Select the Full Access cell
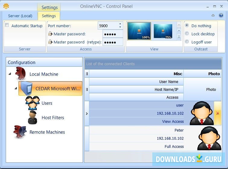 tap(136, 146)
